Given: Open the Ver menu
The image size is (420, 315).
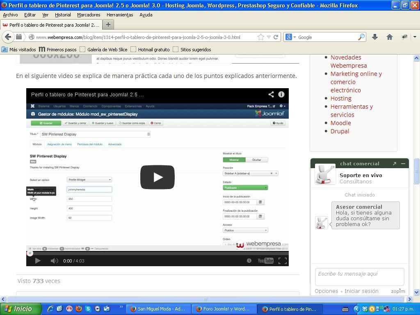Looking at the screenshot, I should pos(45,15).
